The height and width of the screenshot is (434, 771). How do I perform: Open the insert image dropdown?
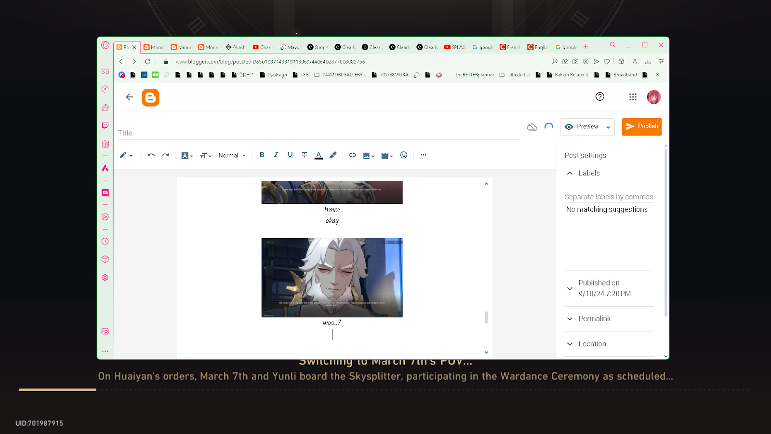(369, 155)
